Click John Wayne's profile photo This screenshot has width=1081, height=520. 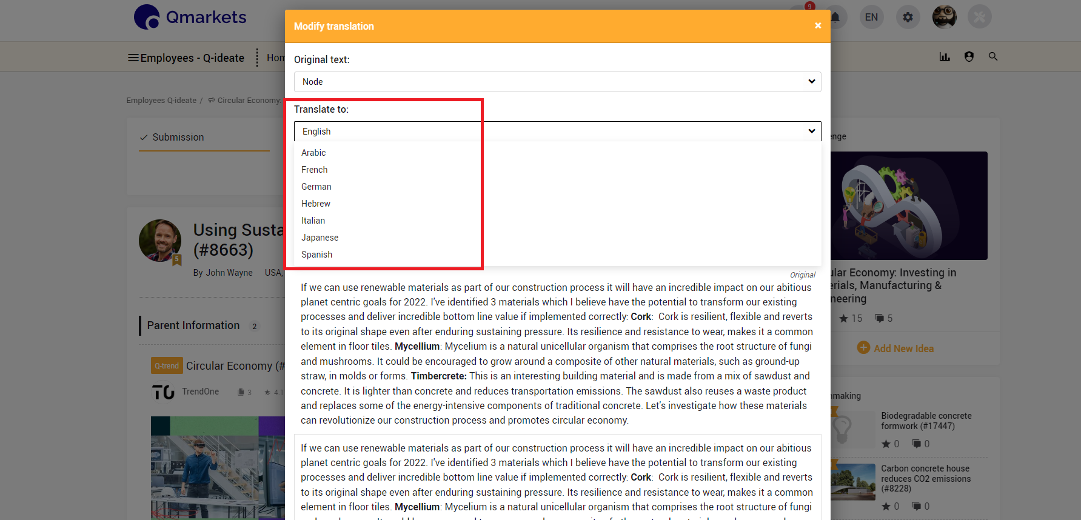[160, 241]
